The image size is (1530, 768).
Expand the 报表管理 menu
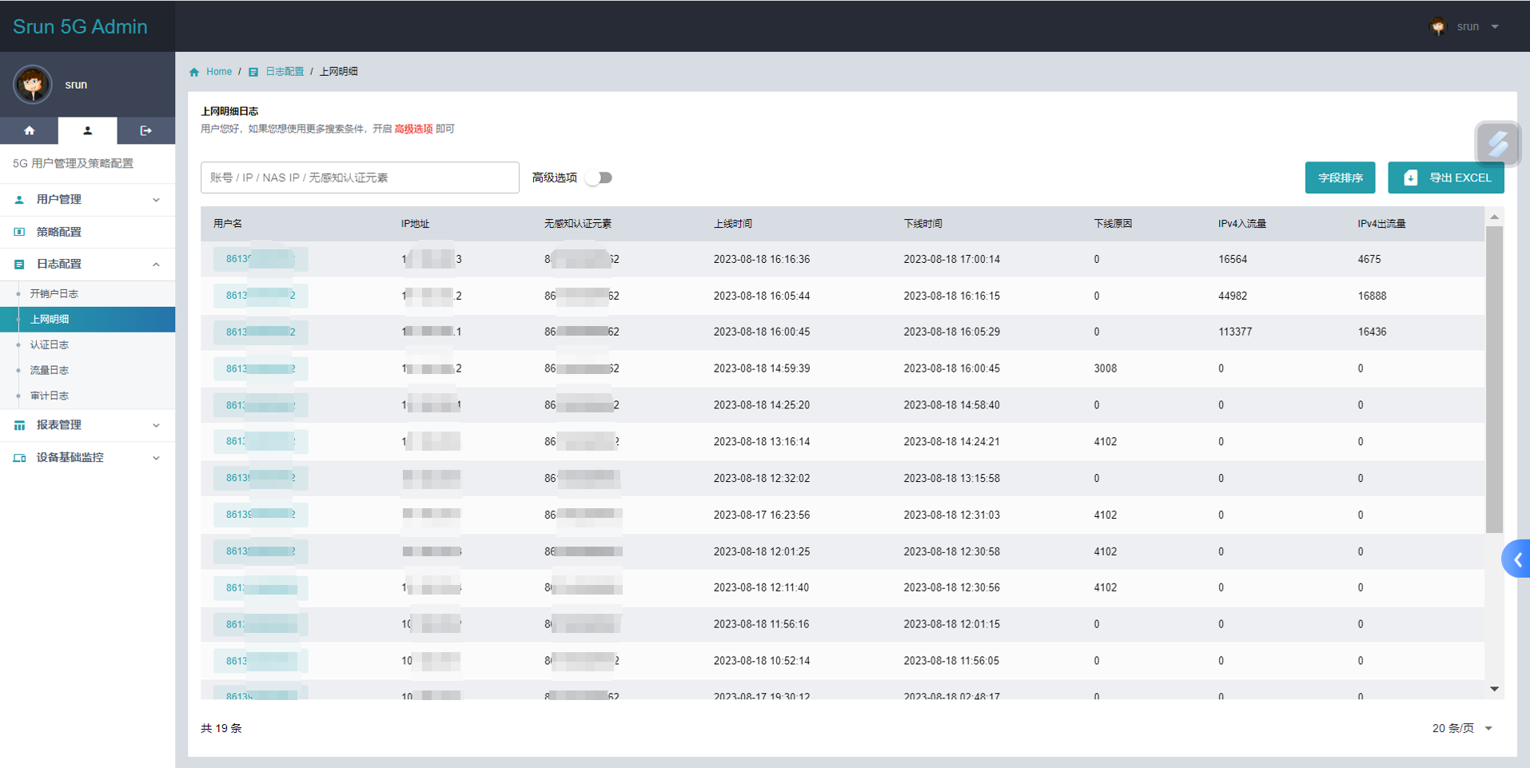[x=88, y=425]
